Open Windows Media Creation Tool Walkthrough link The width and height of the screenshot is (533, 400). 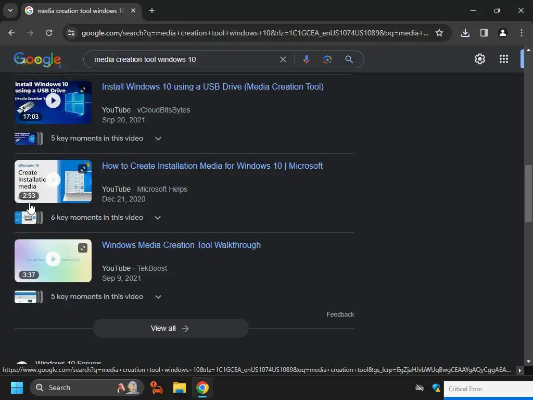[181, 245]
